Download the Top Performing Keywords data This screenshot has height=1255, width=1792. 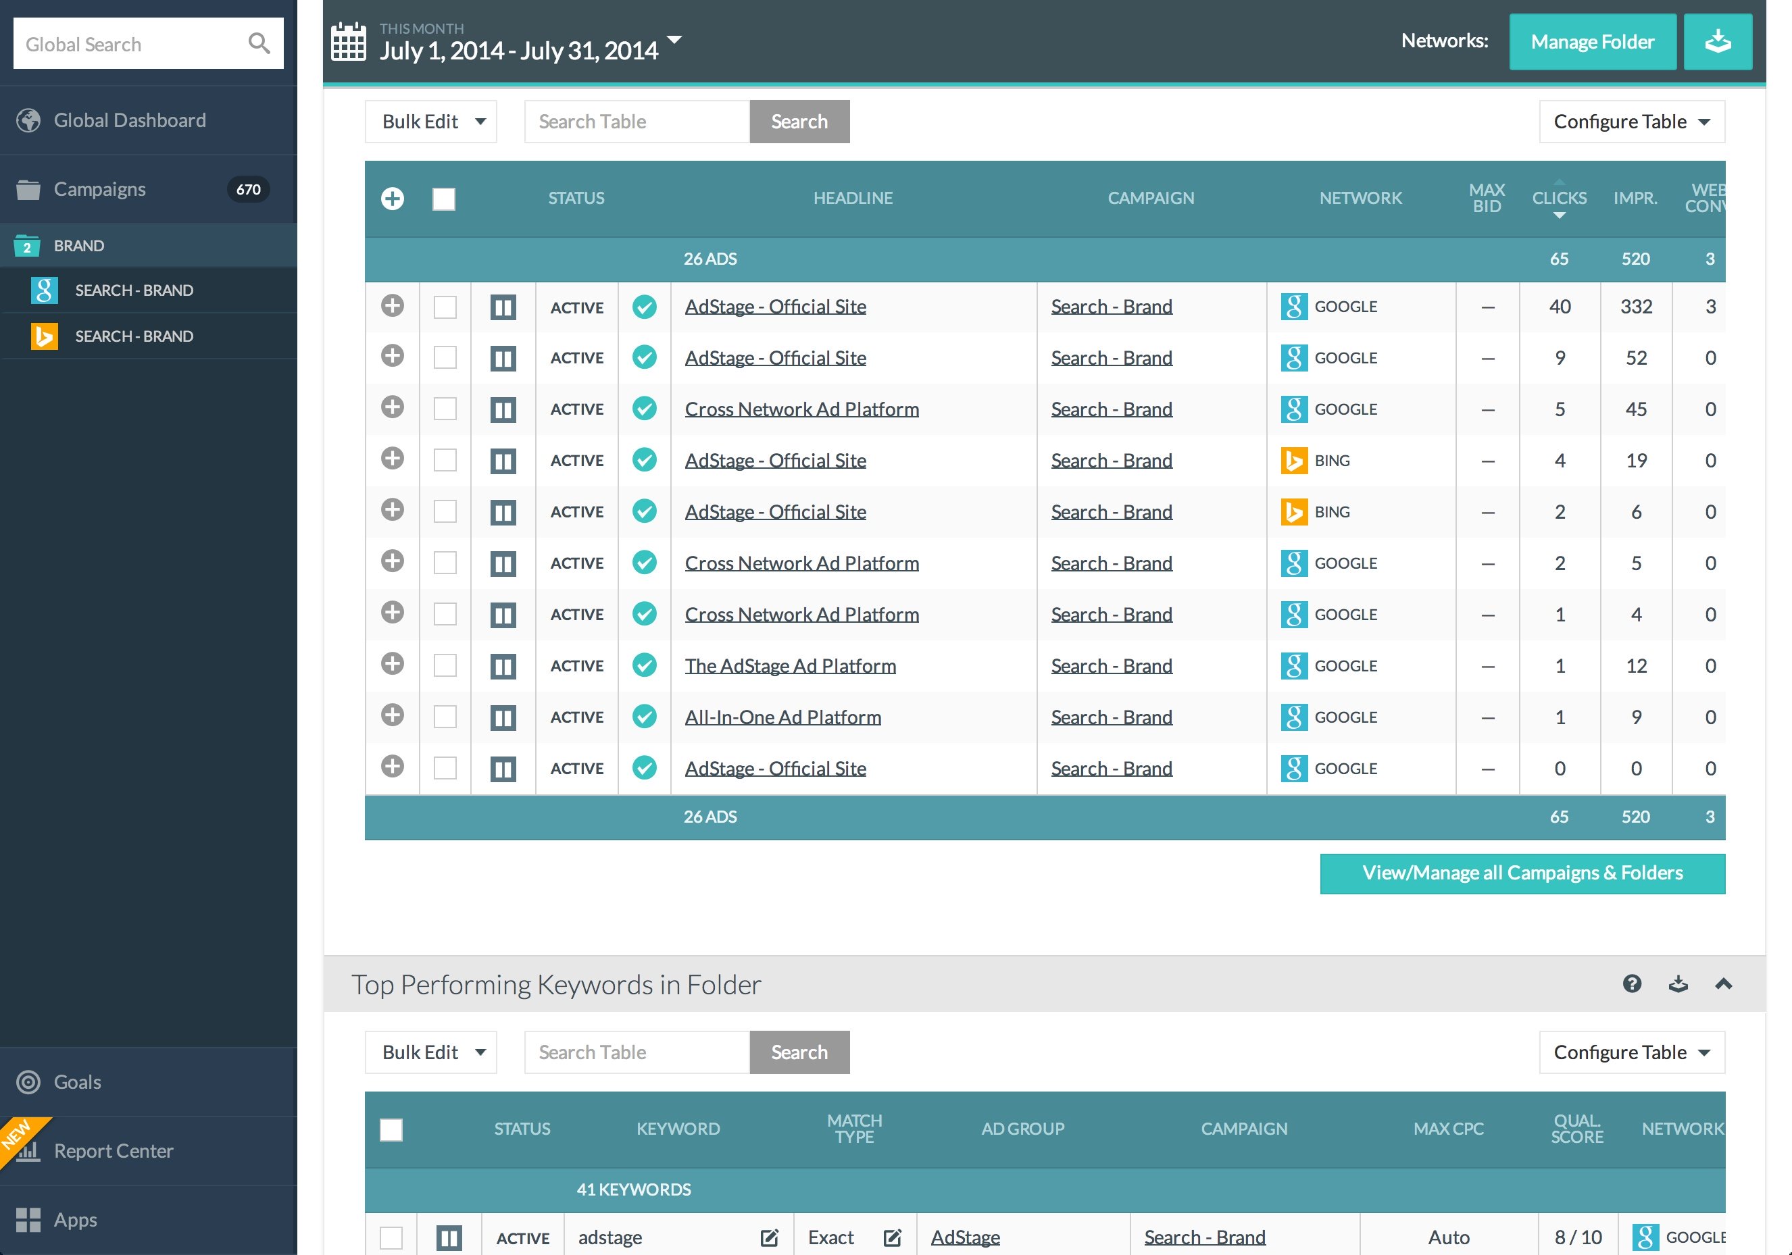click(x=1678, y=983)
